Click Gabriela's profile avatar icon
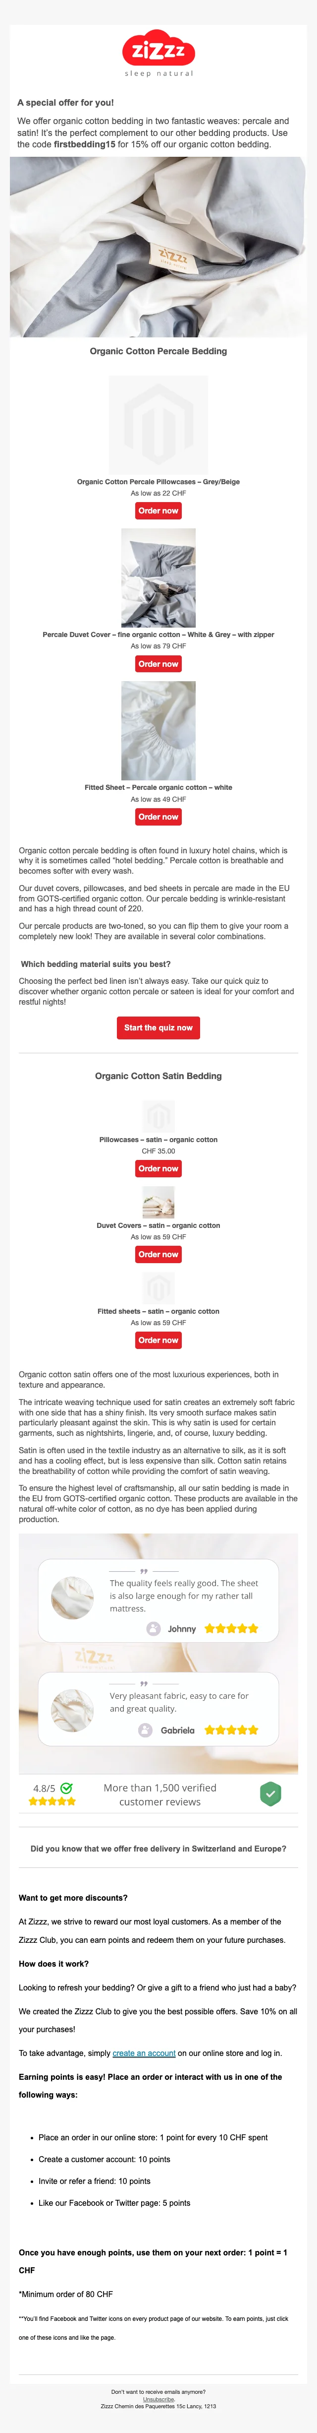This screenshot has height=2433, width=317. tap(145, 1729)
